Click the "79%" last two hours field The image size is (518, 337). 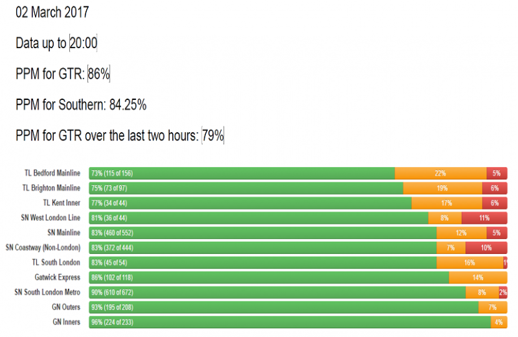(213, 135)
